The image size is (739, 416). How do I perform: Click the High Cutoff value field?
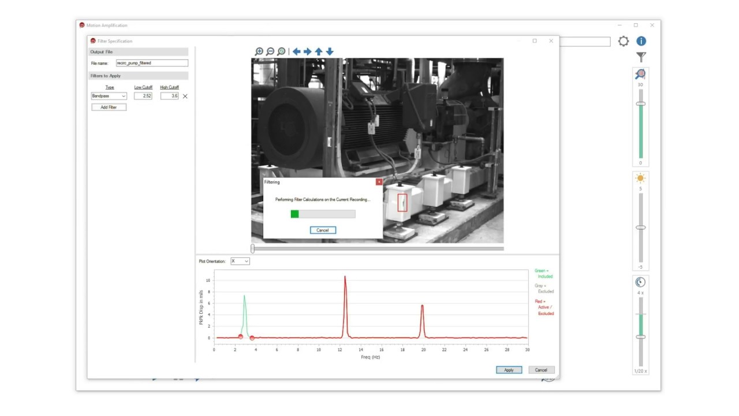[x=170, y=96]
